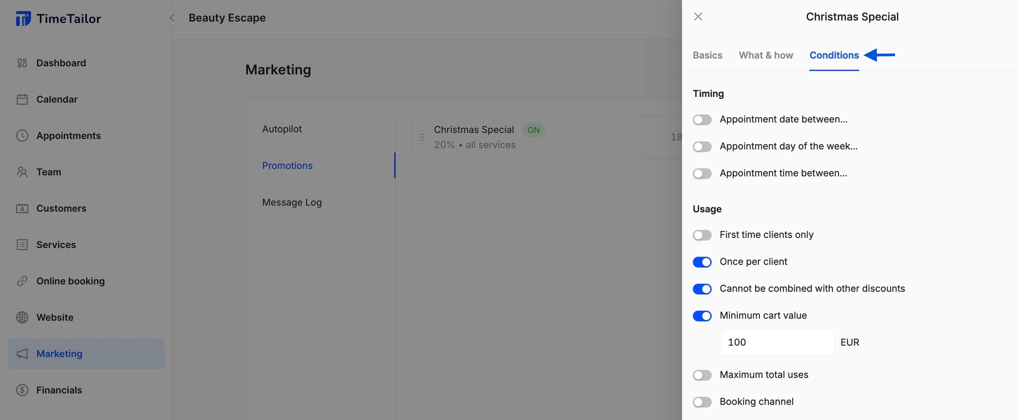1019x420 pixels.
Task: Click the Appointments clock icon
Action: [x=22, y=136]
